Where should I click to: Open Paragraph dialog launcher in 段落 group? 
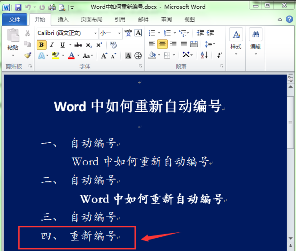pos(222,66)
